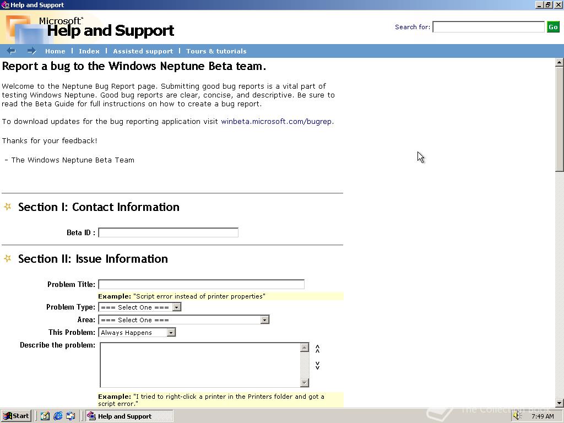
Task: Open the Problem Type dropdown
Action: coord(139,307)
